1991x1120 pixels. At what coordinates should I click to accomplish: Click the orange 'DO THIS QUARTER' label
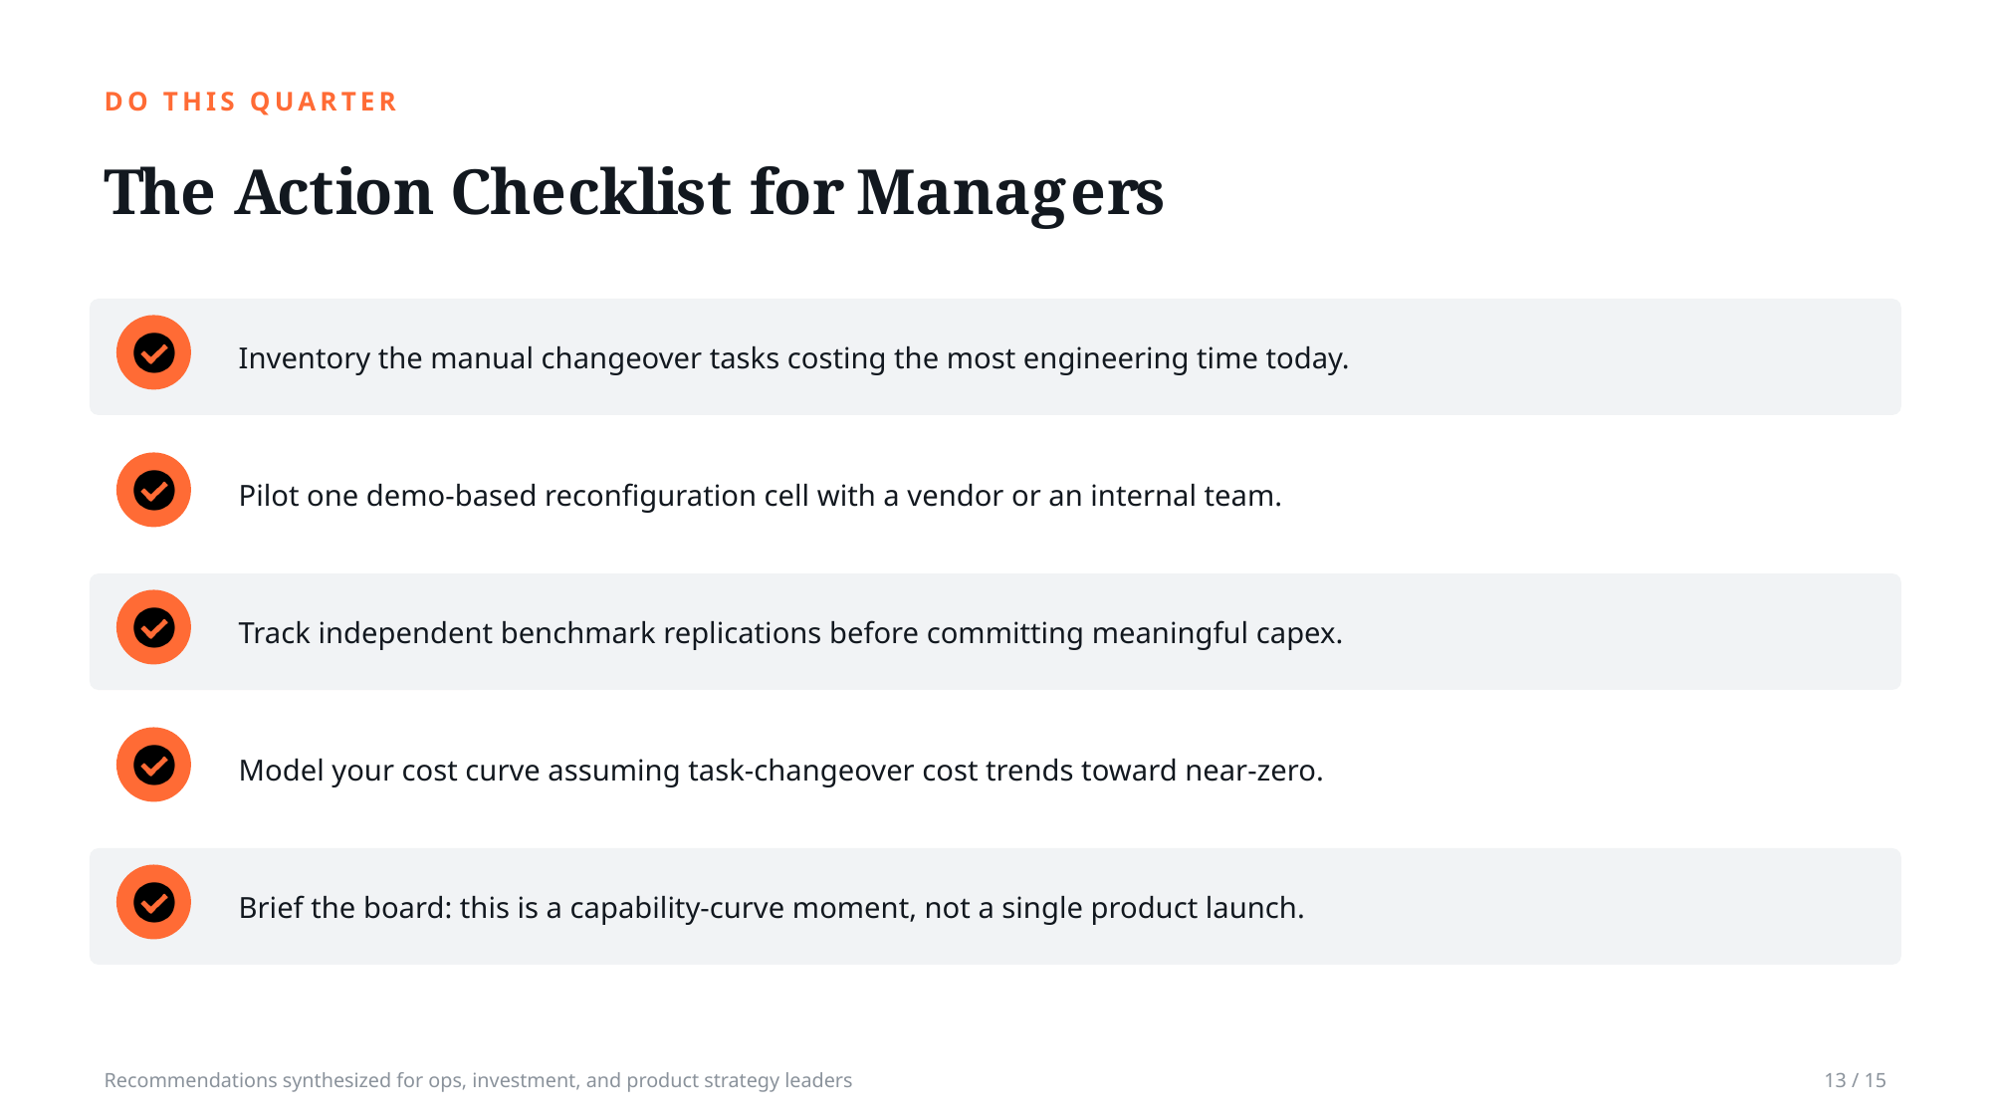tap(251, 102)
